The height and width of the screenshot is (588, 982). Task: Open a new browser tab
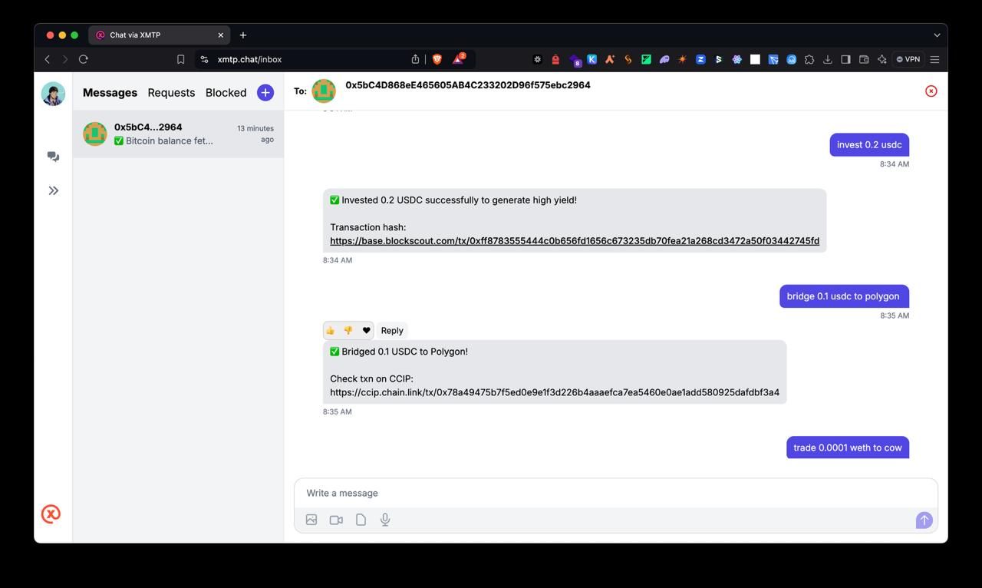pyautogui.click(x=242, y=35)
